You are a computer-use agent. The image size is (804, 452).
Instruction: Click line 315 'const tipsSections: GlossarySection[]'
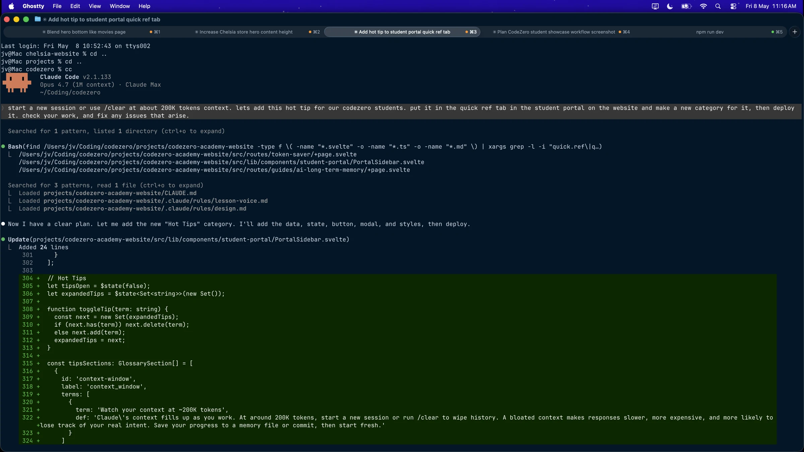(120, 363)
